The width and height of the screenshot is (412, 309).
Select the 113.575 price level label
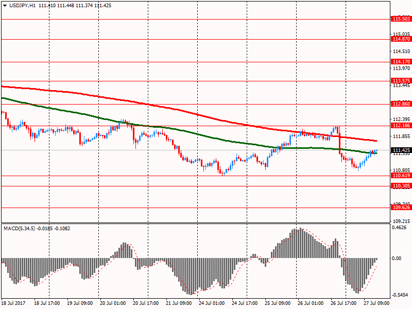401,81
